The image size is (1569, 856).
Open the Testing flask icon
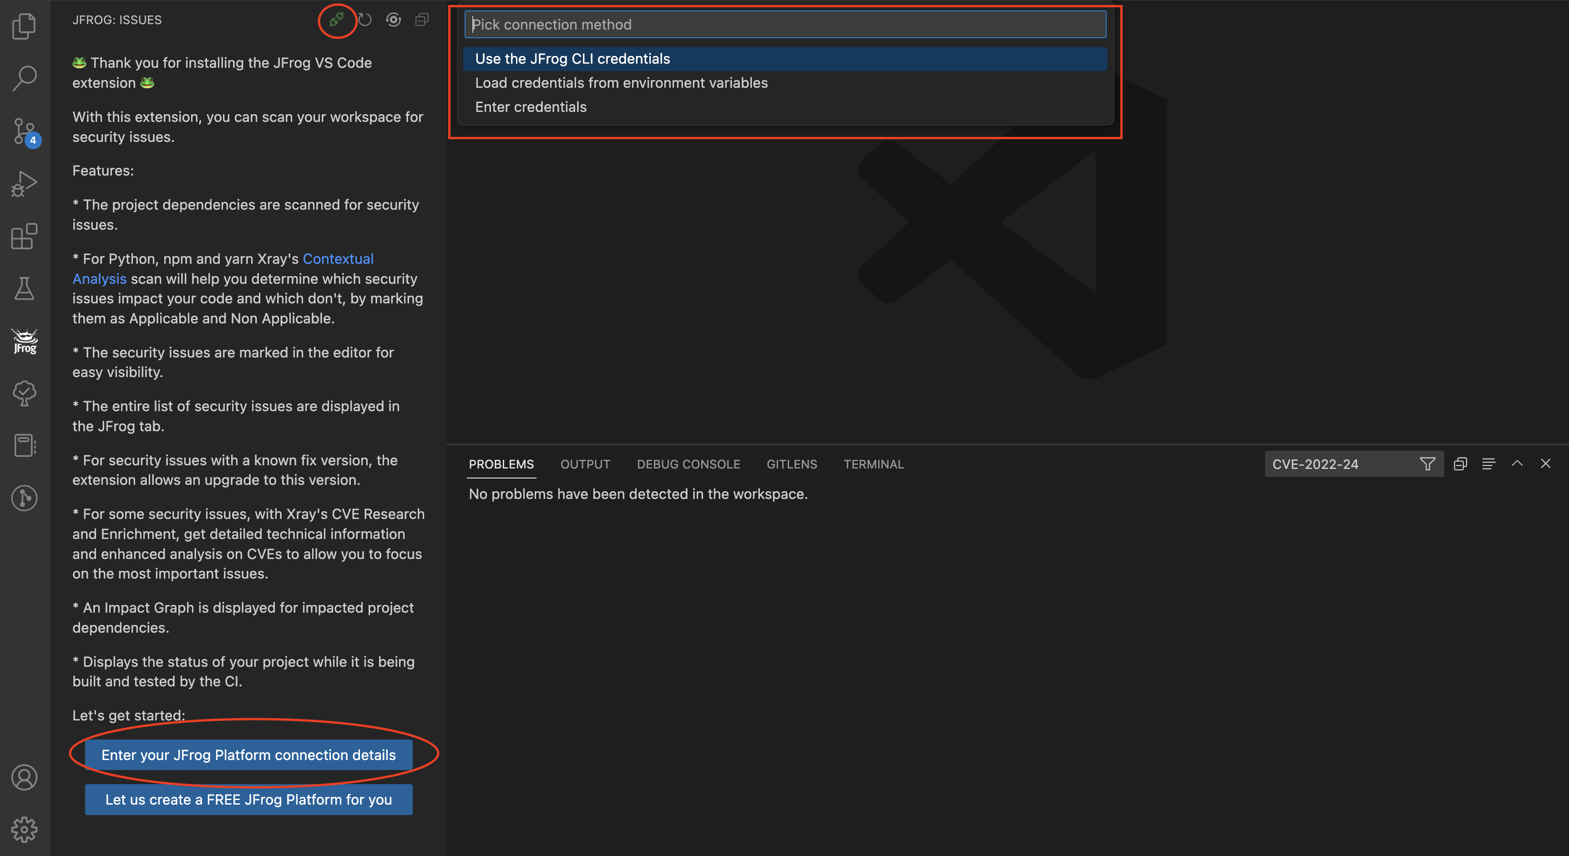(x=25, y=288)
